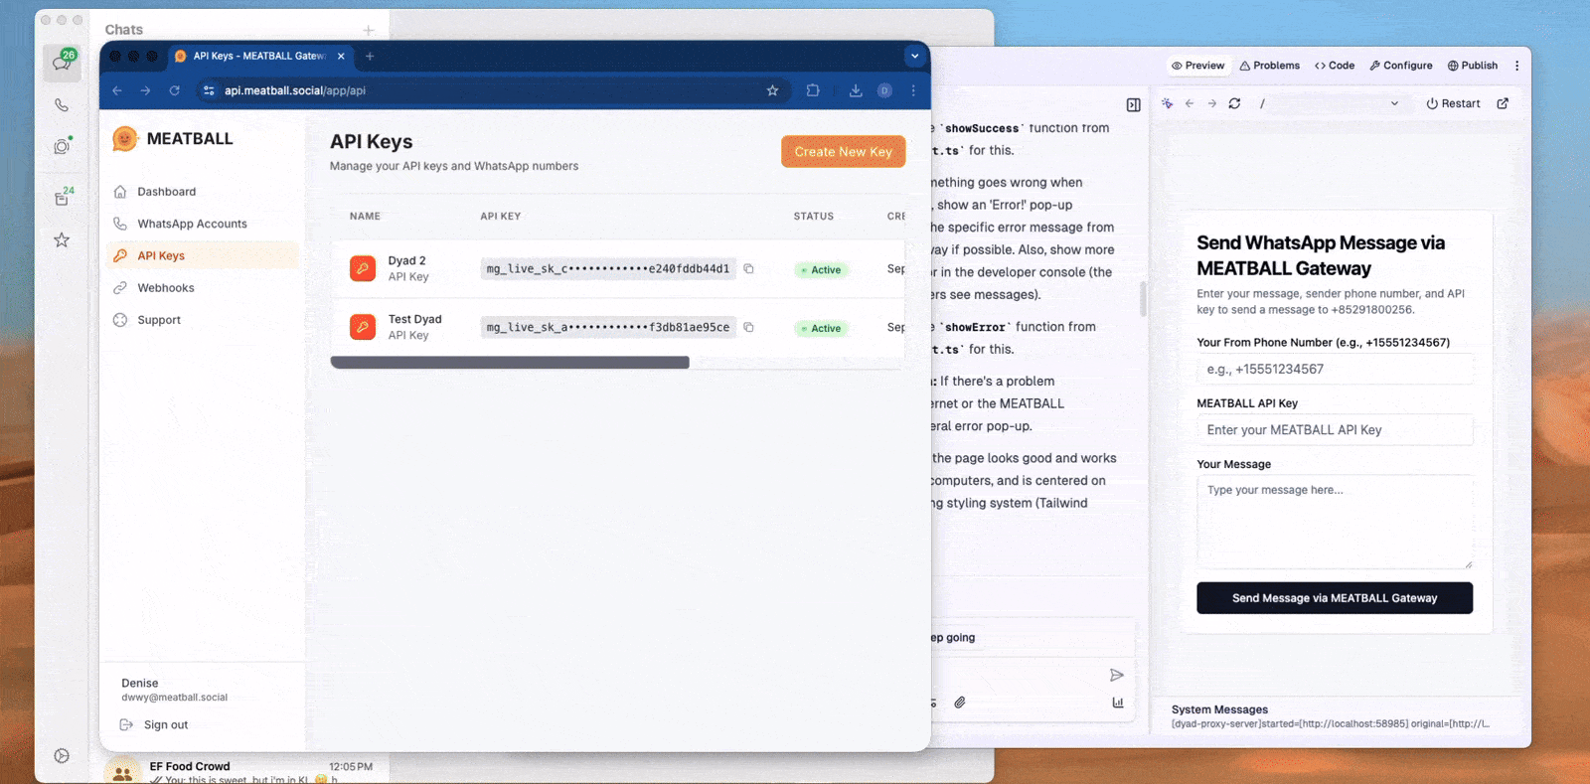This screenshot has width=1590, height=784.
Task: Open browser downloads icon
Action: [x=855, y=90]
